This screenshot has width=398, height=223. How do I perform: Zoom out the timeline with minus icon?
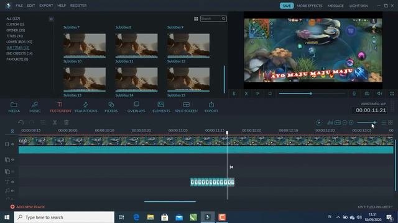(x=345, y=123)
